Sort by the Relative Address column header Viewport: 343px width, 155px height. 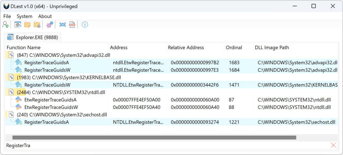tap(187, 48)
